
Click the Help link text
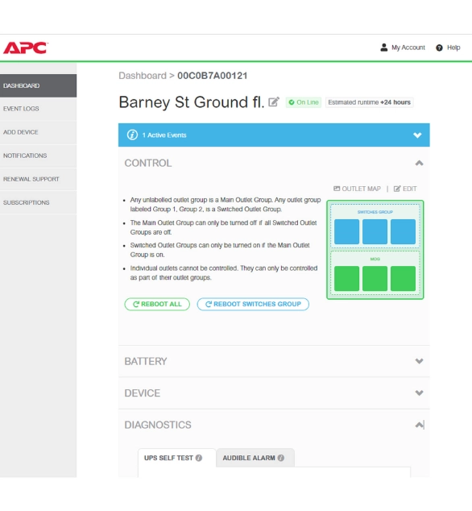pos(453,48)
